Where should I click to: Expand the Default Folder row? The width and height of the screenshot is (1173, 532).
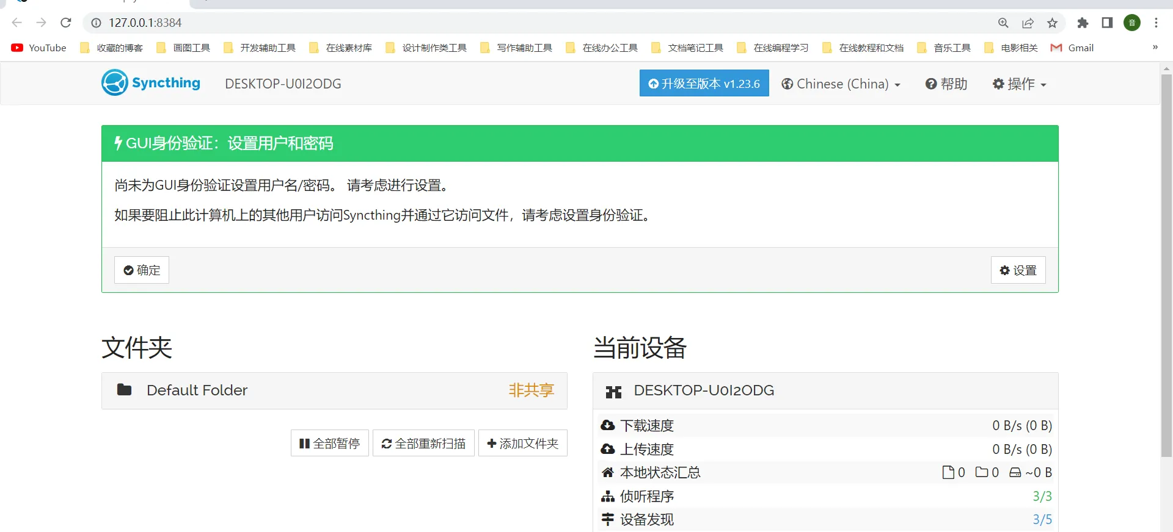tap(334, 390)
